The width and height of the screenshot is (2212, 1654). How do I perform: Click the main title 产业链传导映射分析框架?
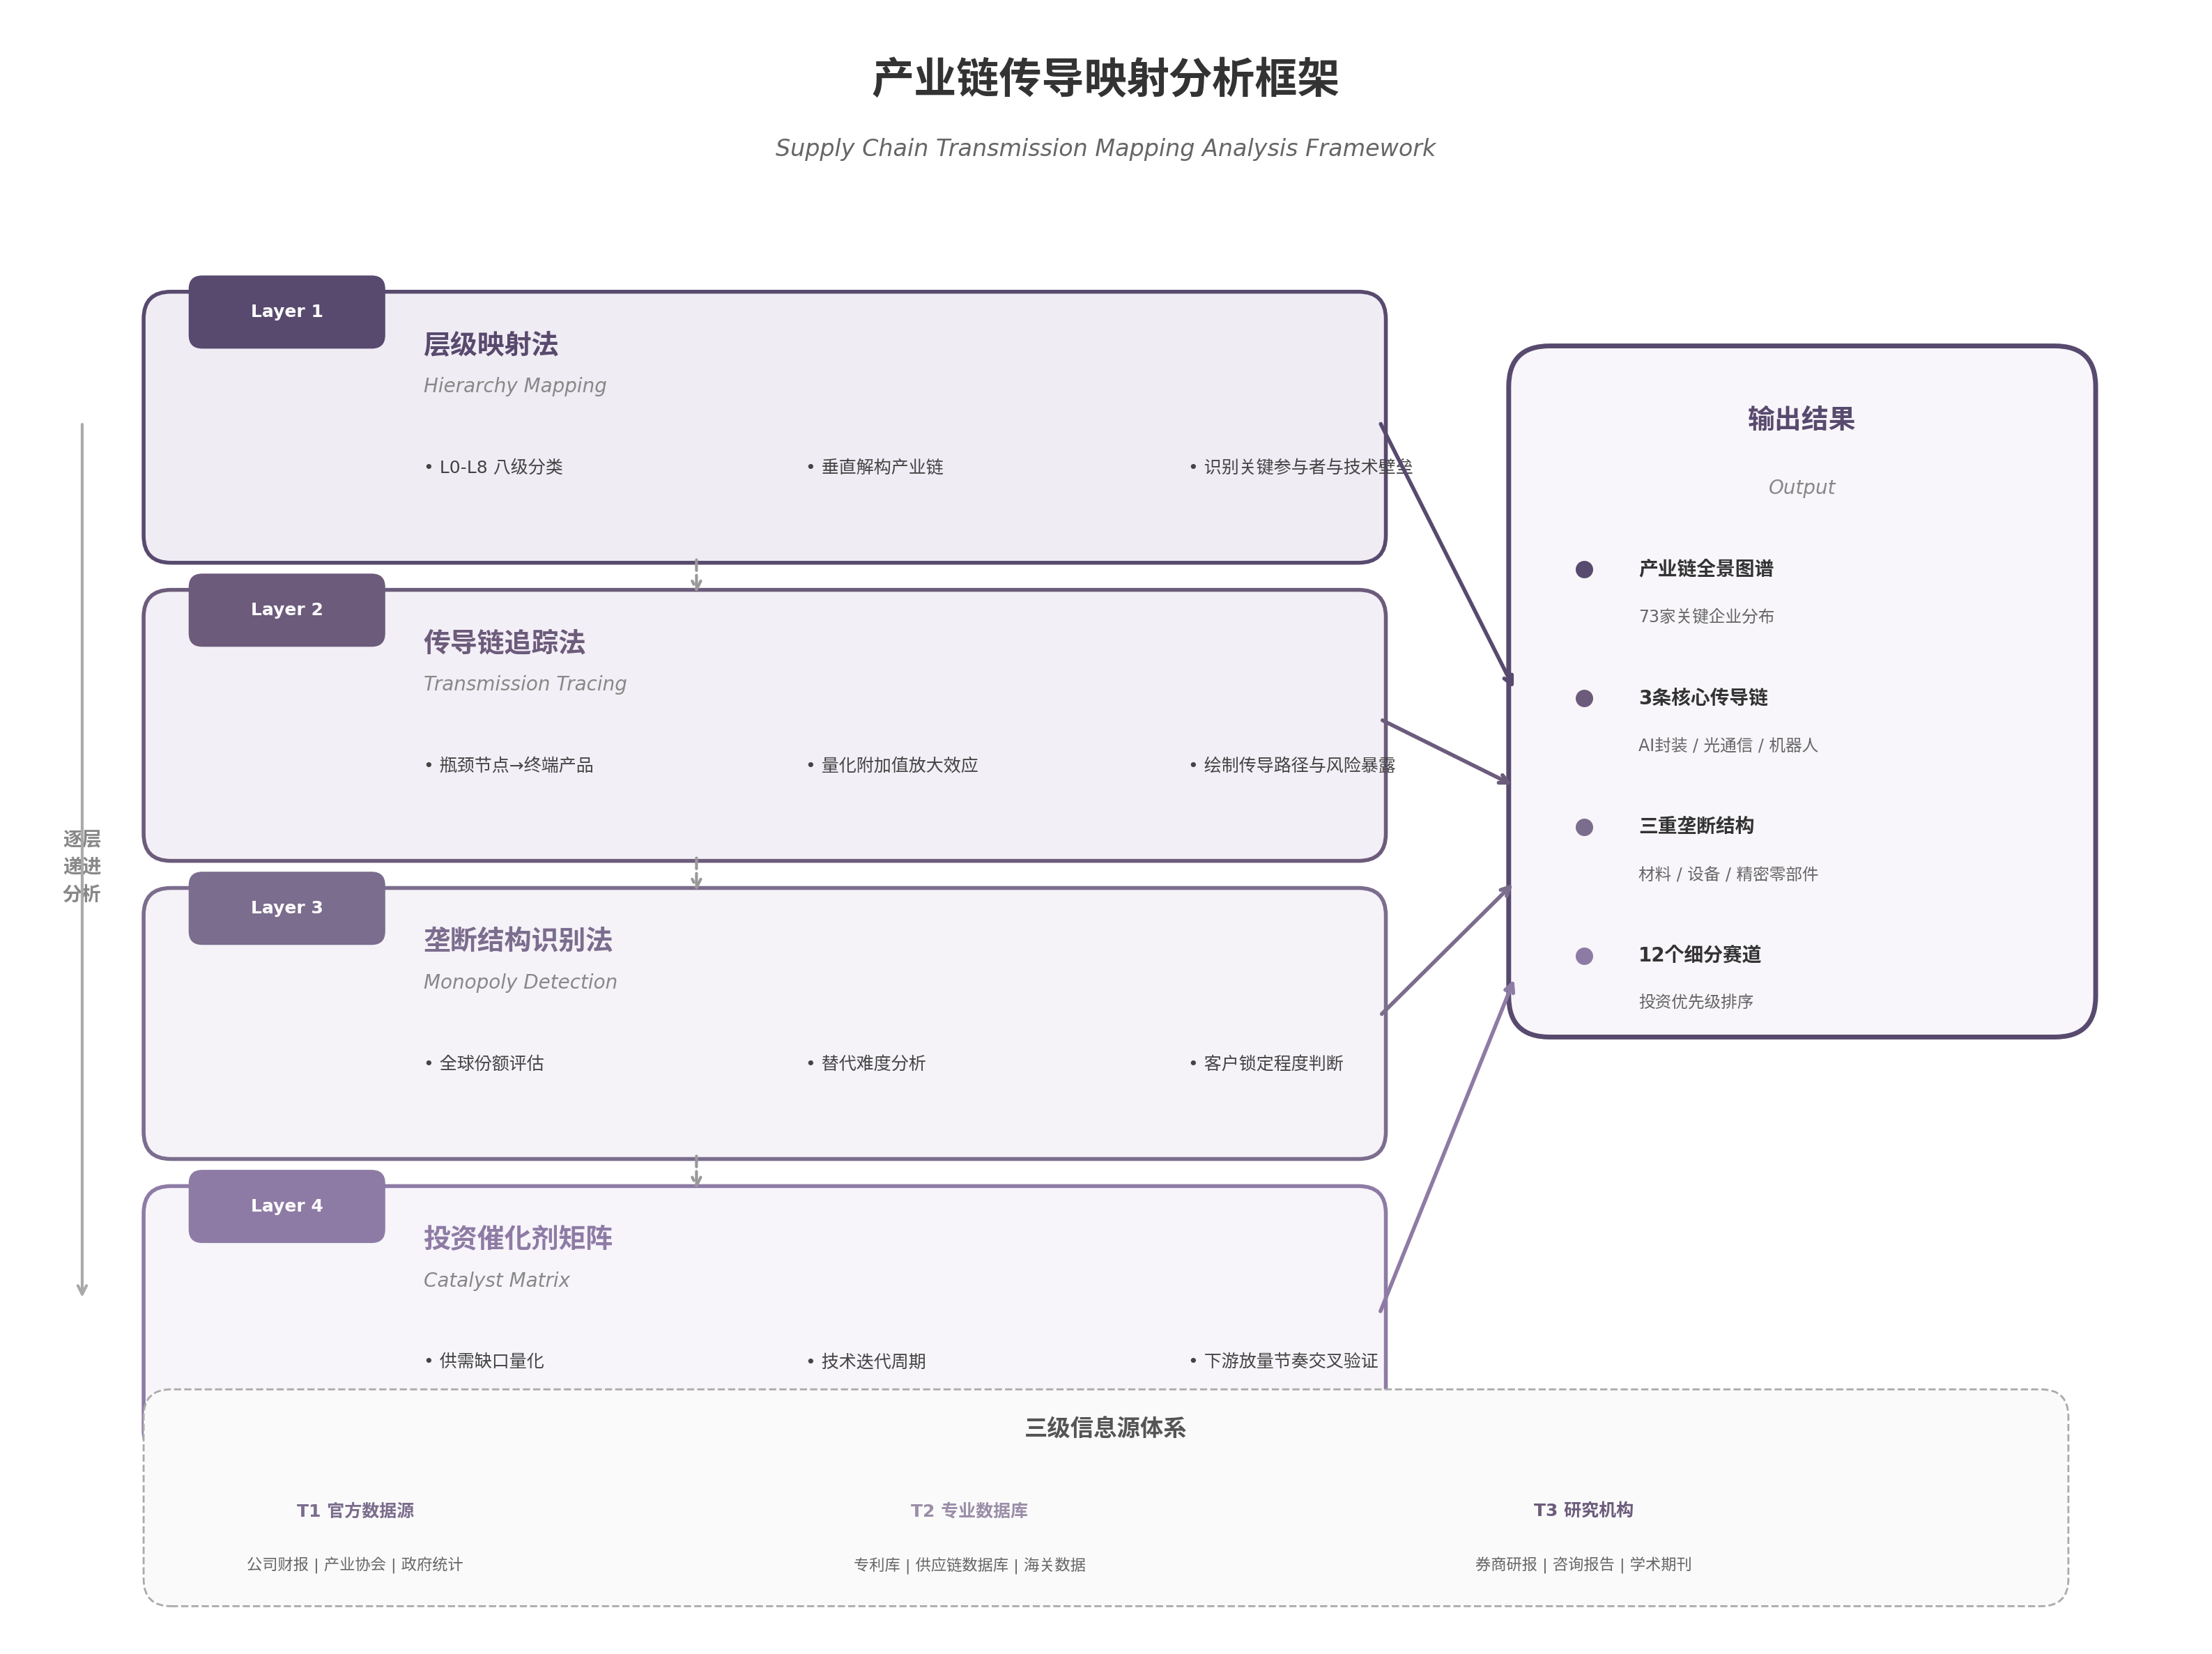(1105, 78)
